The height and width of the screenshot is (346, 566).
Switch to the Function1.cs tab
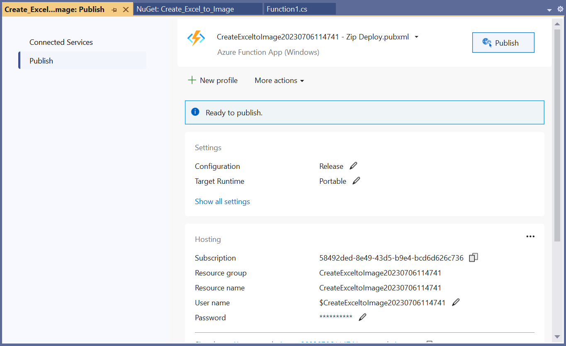(300, 9)
